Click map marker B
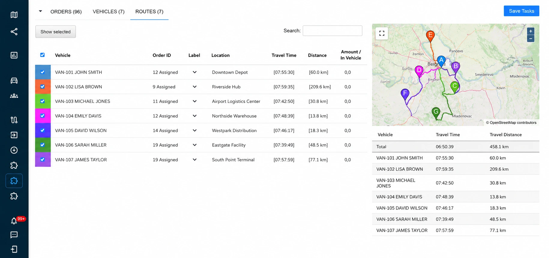The width and height of the screenshot is (549, 258). tap(456, 67)
